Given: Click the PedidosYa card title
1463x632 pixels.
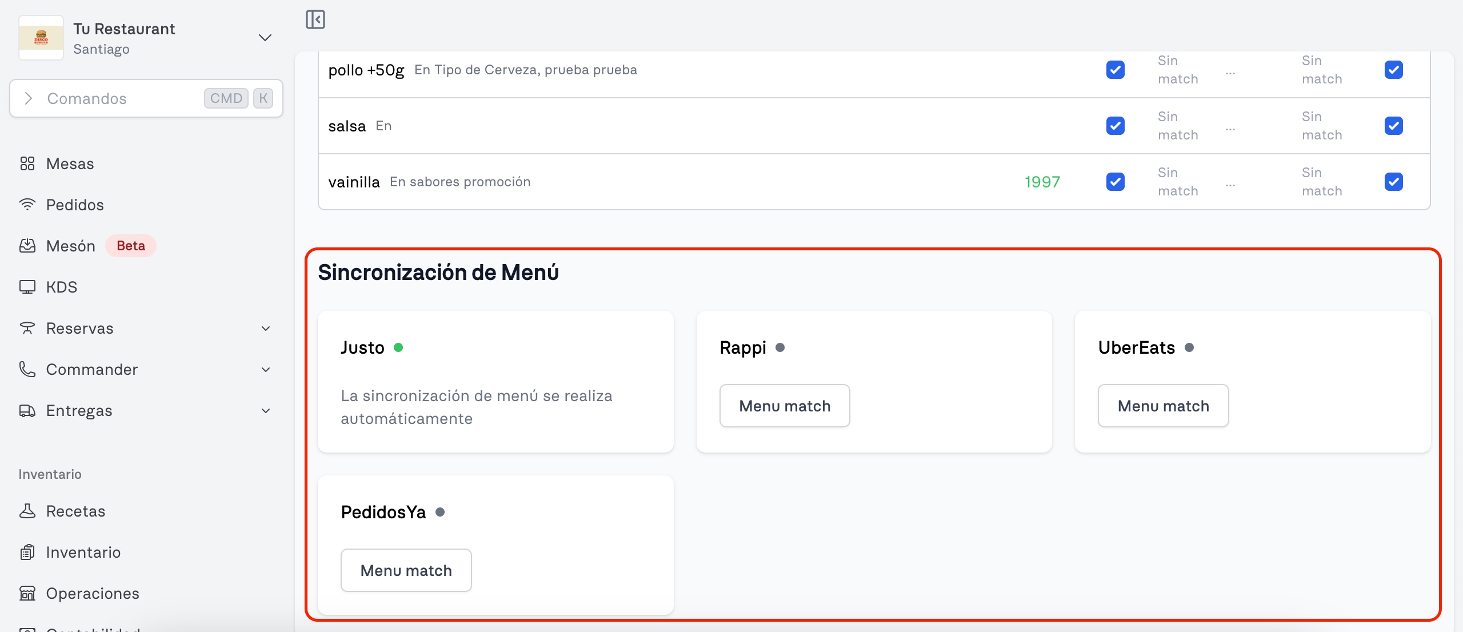Looking at the screenshot, I should click(x=383, y=512).
